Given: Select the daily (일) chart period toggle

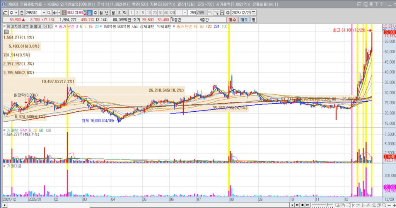Looking at the screenshot, I should (x=90, y=13).
